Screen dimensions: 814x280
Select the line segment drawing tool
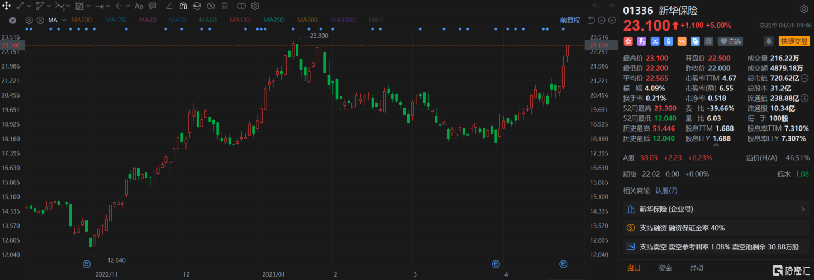[20, 6]
